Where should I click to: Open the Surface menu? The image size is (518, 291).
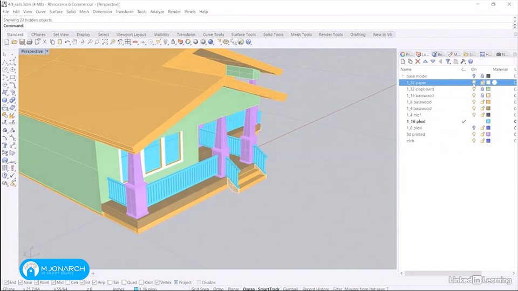click(x=56, y=11)
